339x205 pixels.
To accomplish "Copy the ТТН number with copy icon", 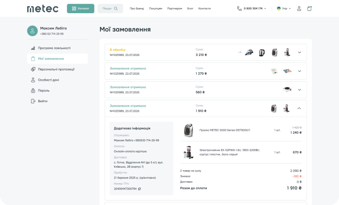I will click(139, 189).
